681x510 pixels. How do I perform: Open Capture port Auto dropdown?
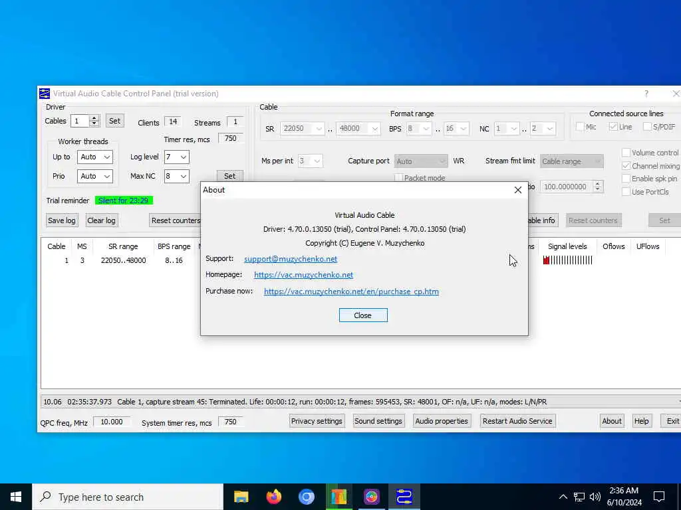point(421,161)
